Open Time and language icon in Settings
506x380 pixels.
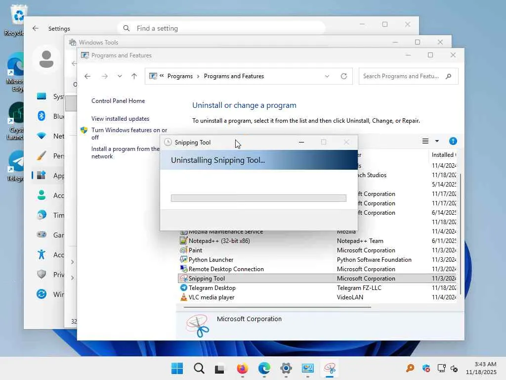42,215
